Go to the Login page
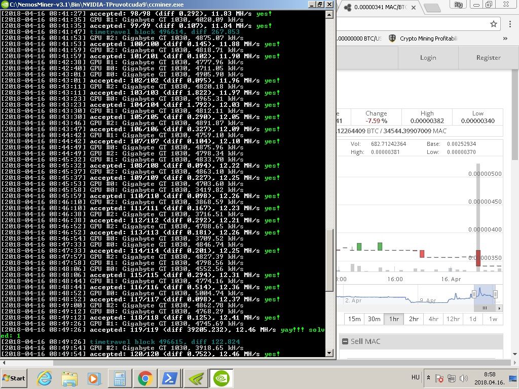Viewport: 519px width, 389px height. [428, 58]
